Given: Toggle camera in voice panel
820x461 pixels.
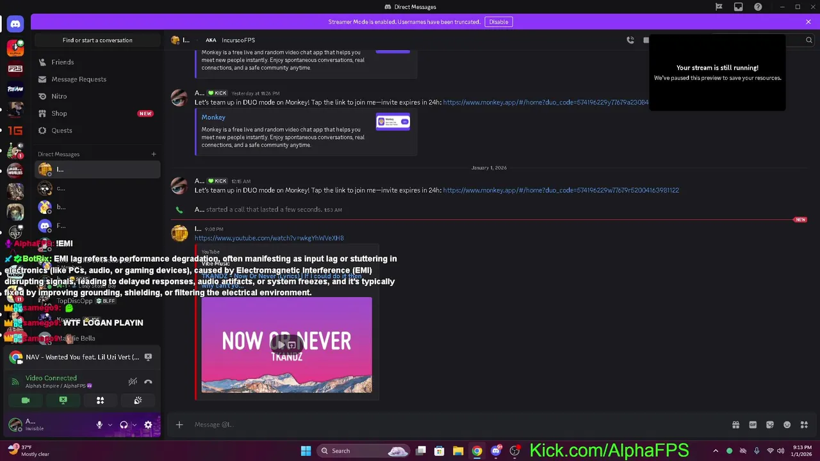Looking at the screenshot, I should click(26, 400).
